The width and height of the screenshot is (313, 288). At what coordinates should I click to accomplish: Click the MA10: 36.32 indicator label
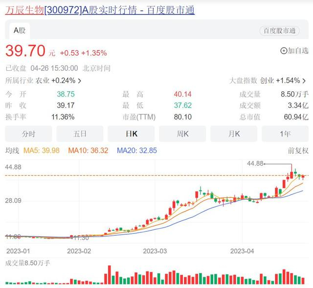click(88, 150)
